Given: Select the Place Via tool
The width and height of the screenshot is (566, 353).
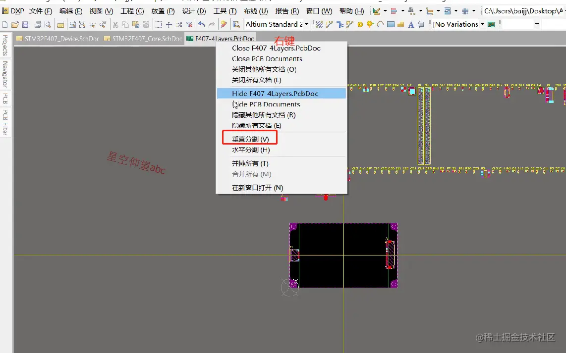Looking at the screenshot, I should coord(370,25).
